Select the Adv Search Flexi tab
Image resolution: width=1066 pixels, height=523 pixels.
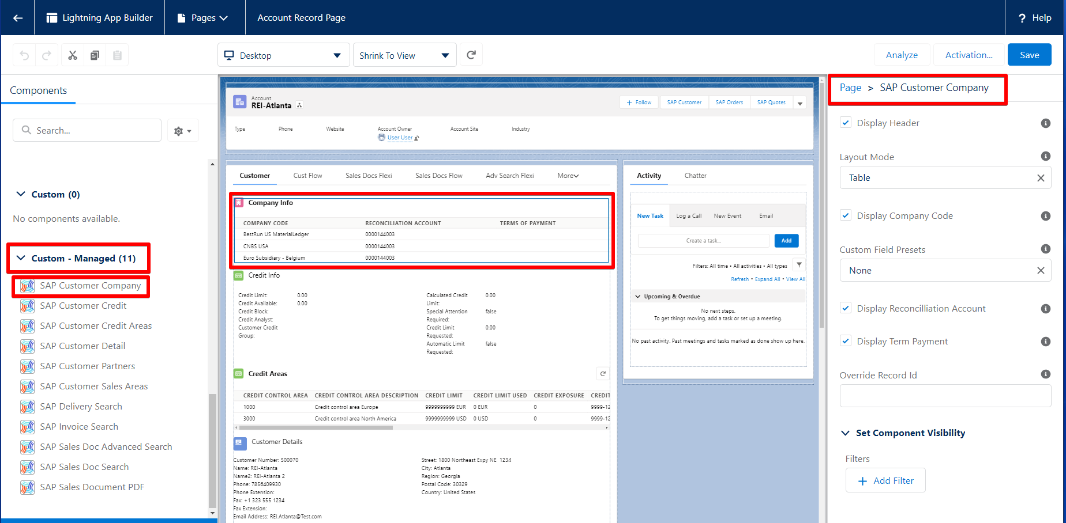click(509, 176)
